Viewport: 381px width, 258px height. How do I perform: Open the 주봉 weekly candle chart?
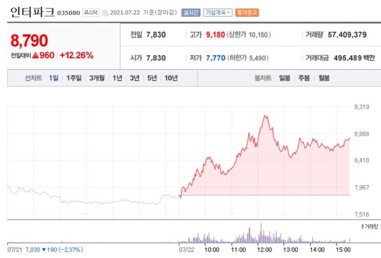point(304,79)
